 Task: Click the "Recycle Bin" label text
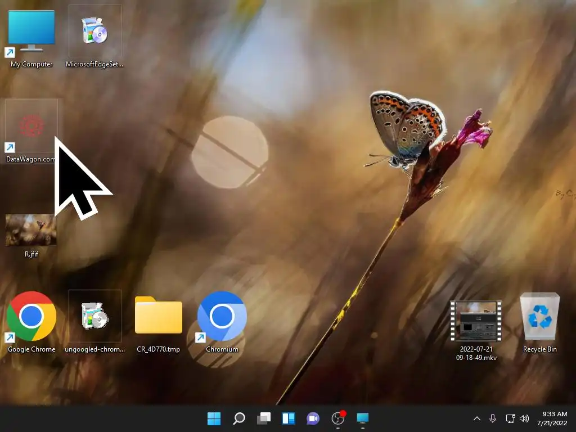coord(539,349)
